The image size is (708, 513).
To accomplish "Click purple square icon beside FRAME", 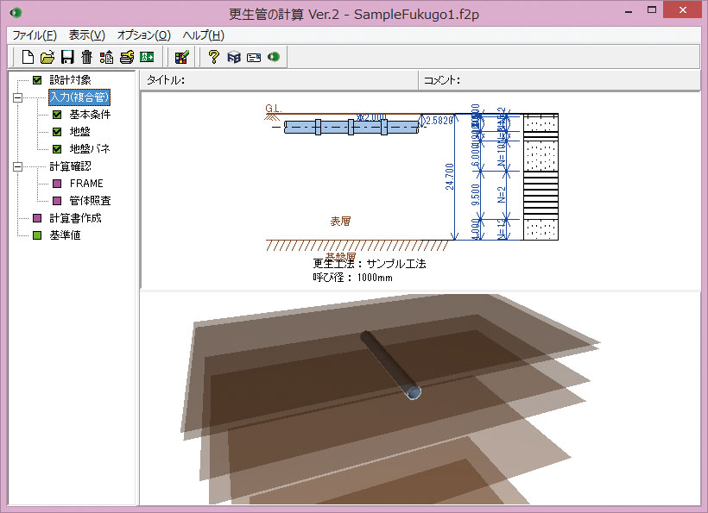I will point(57,184).
